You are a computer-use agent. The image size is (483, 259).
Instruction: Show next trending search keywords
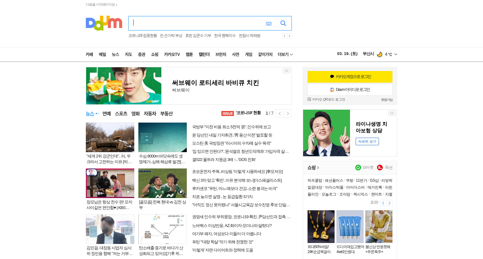[289, 36]
